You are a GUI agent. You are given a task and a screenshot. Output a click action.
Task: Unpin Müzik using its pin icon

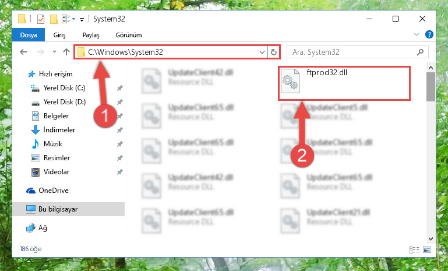click(x=119, y=144)
